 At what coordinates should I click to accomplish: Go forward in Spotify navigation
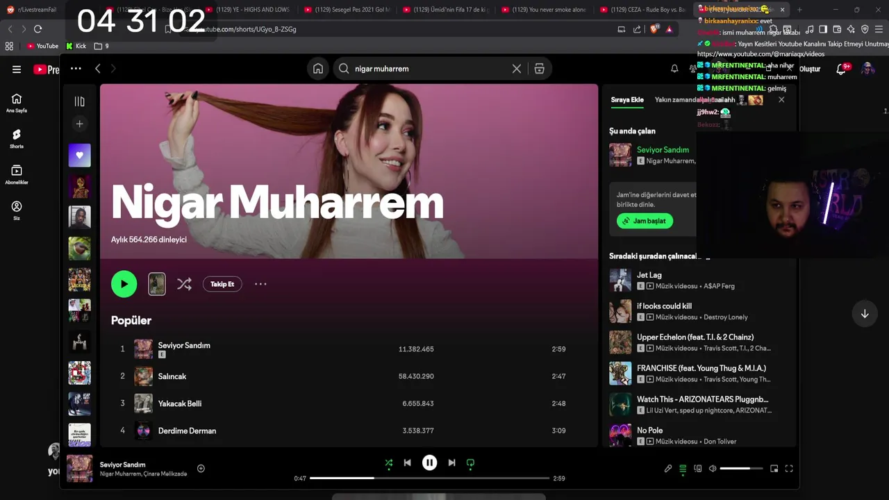tap(113, 69)
